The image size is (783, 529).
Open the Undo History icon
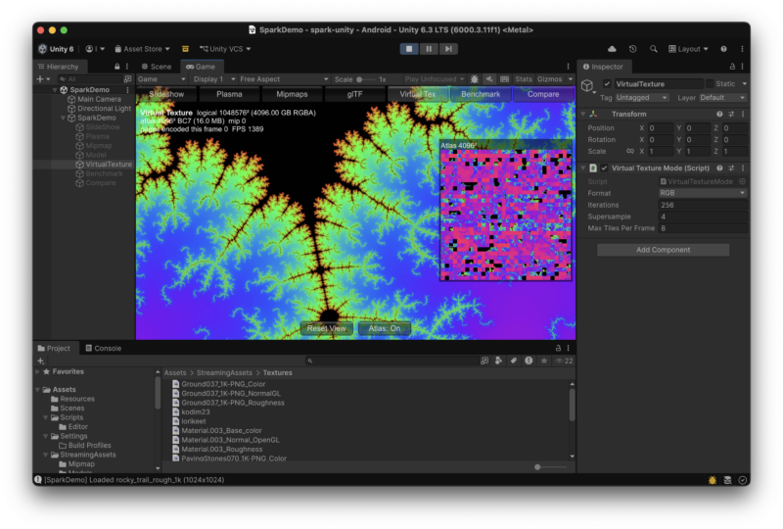[x=632, y=49]
